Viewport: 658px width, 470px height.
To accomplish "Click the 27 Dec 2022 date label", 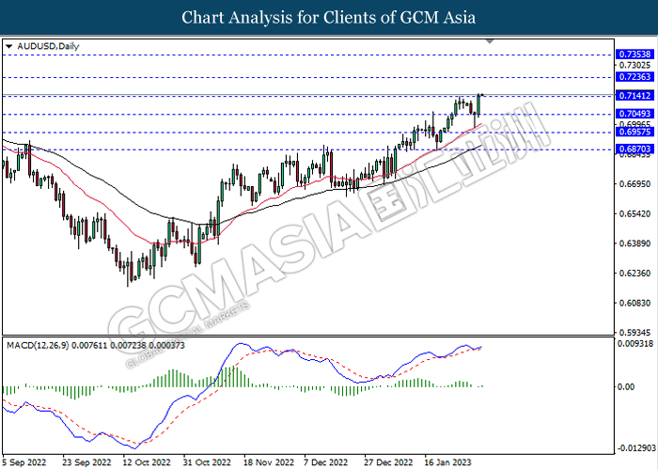I will point(388,462).
